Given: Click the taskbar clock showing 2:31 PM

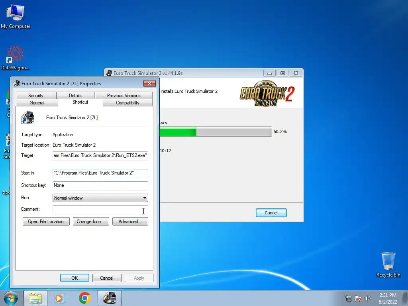Looking at the screenshot, I should pyautogui.click(x=388, y=298).
